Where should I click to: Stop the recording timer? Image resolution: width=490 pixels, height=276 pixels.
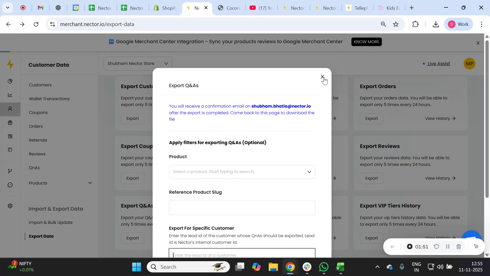click(410, 246)
